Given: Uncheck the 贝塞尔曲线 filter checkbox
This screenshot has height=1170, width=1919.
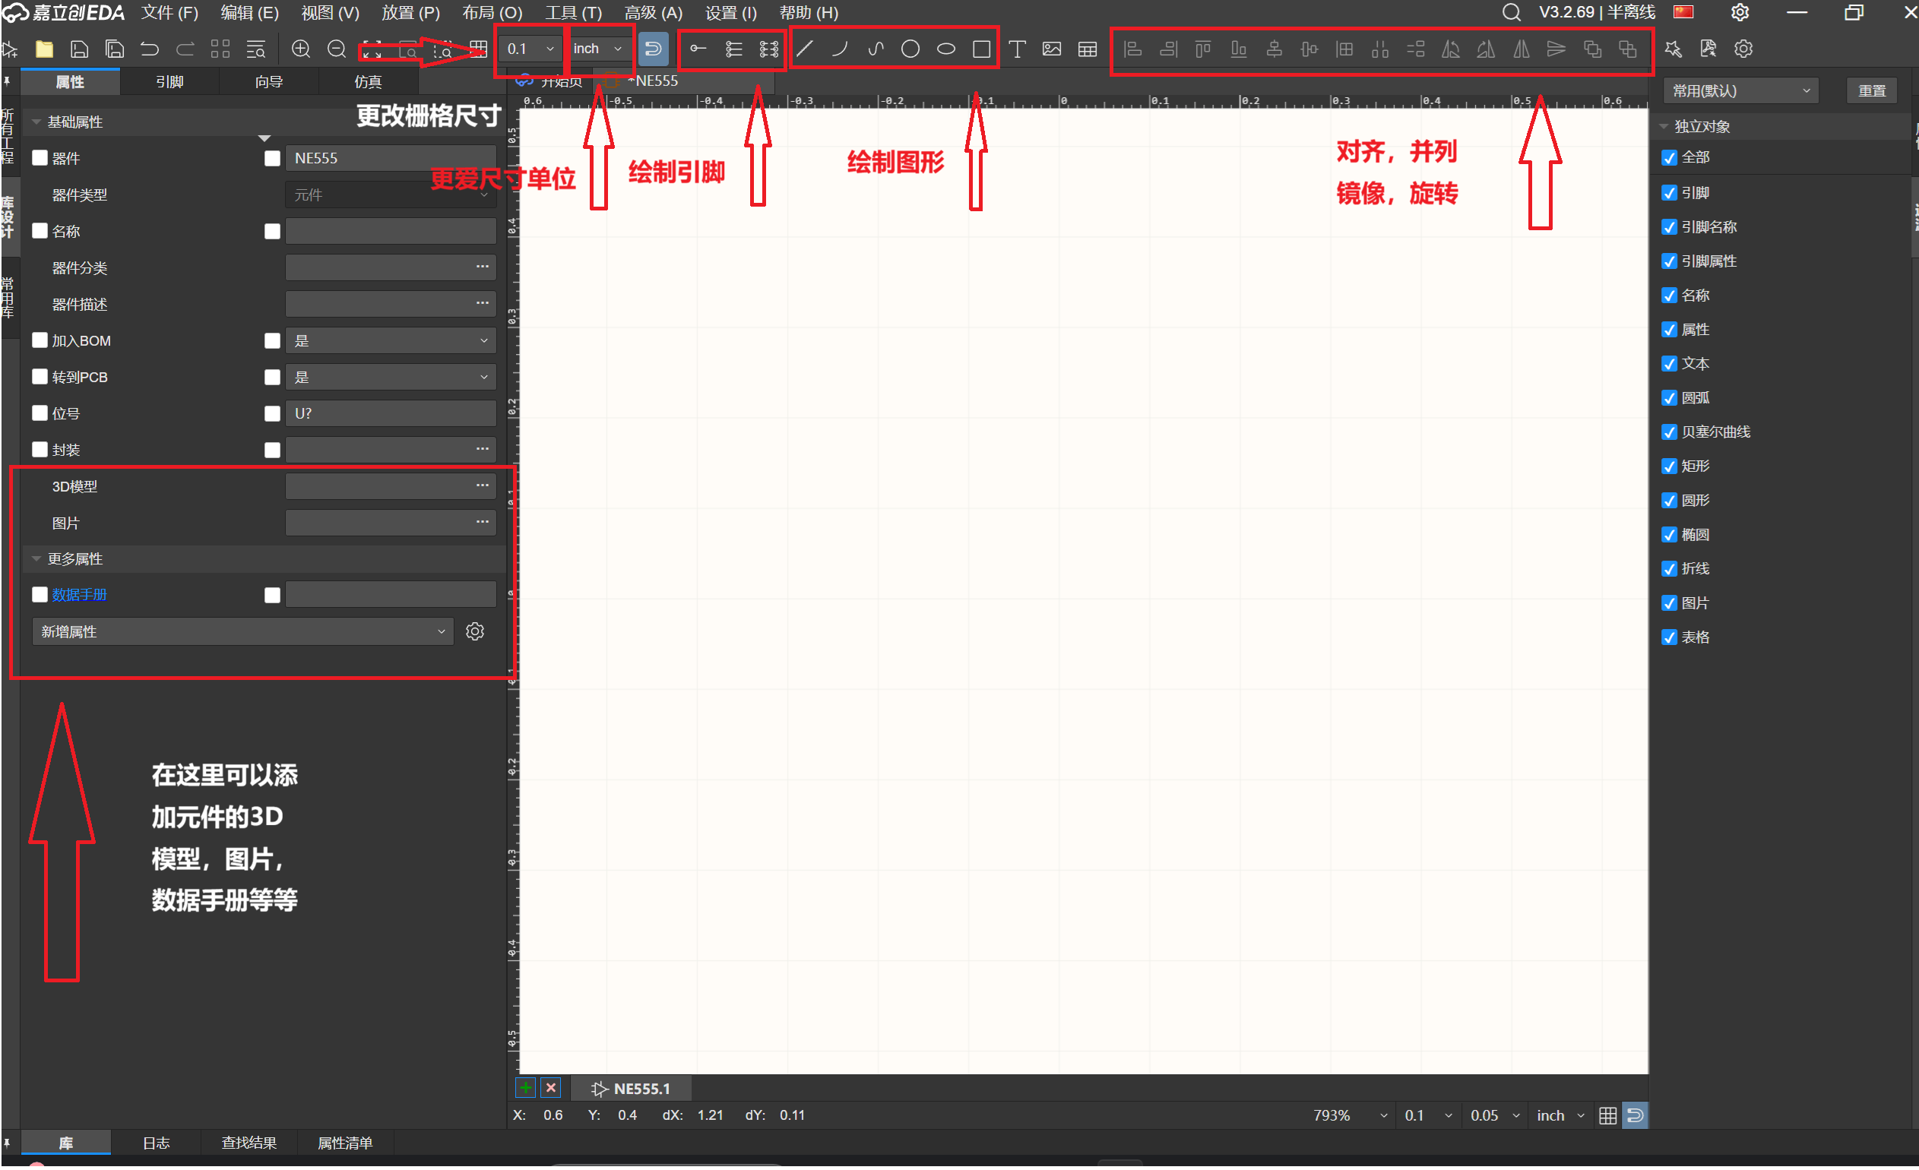Looking at the screenshot, I should click(1669, 432).
